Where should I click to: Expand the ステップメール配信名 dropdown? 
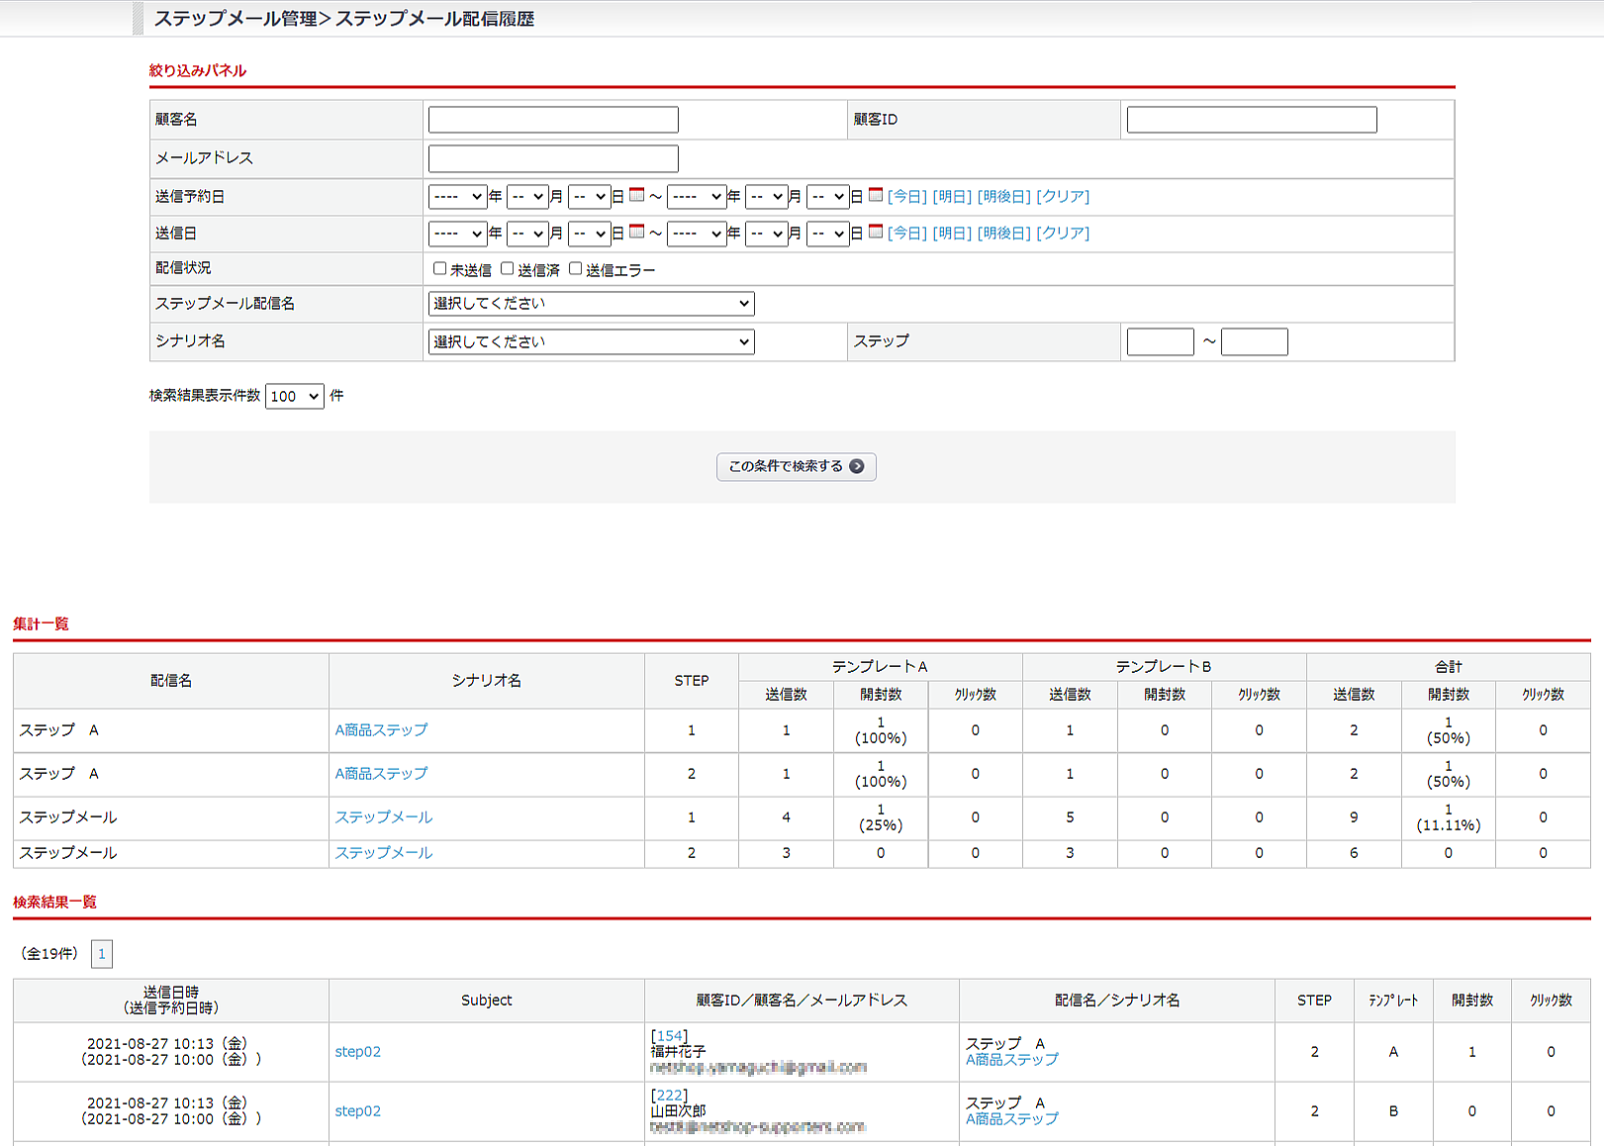click(591, 304)
